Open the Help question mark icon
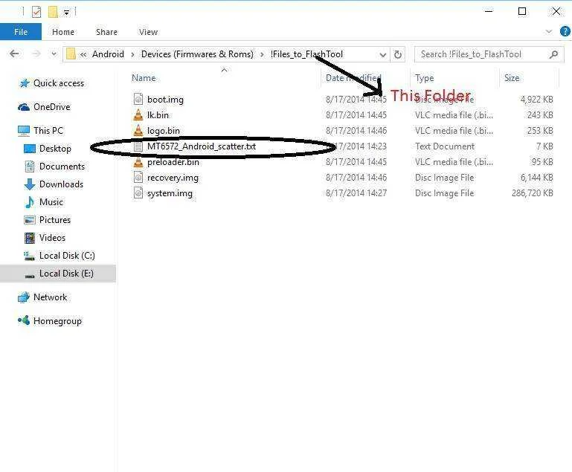 pyautogui.click(x=565, y=31)
